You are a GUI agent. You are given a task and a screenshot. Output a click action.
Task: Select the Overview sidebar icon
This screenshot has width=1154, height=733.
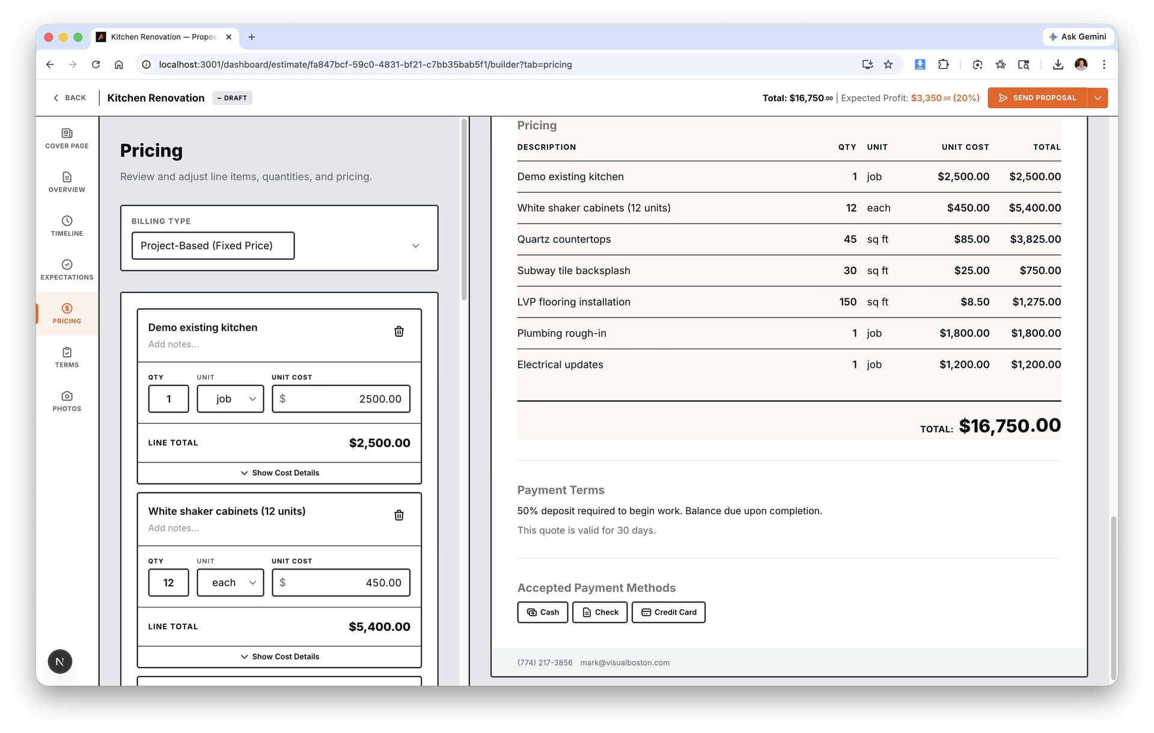tap(66, 182)
